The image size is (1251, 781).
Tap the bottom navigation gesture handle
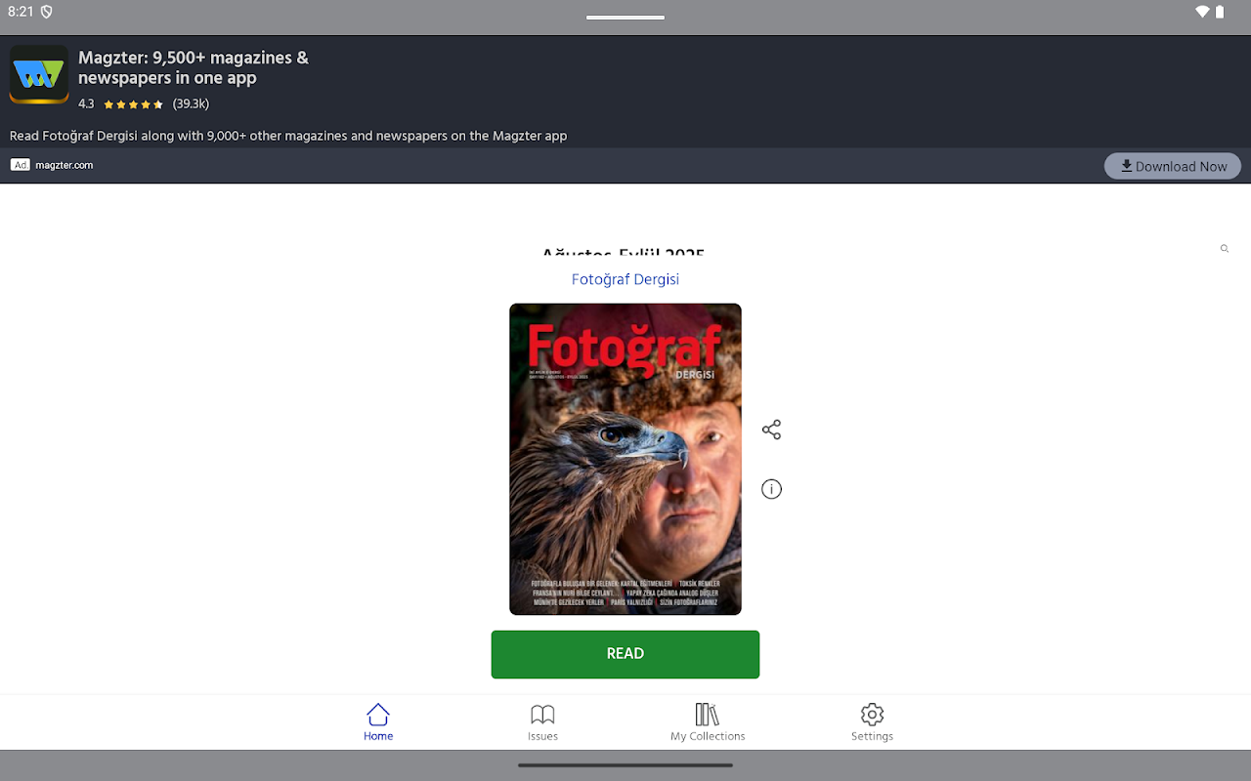[x=625, y=765]
